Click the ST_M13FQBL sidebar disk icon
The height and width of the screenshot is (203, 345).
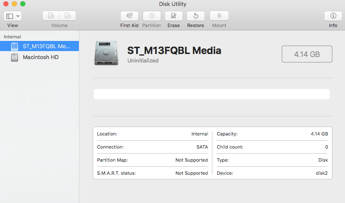point(14,46)
